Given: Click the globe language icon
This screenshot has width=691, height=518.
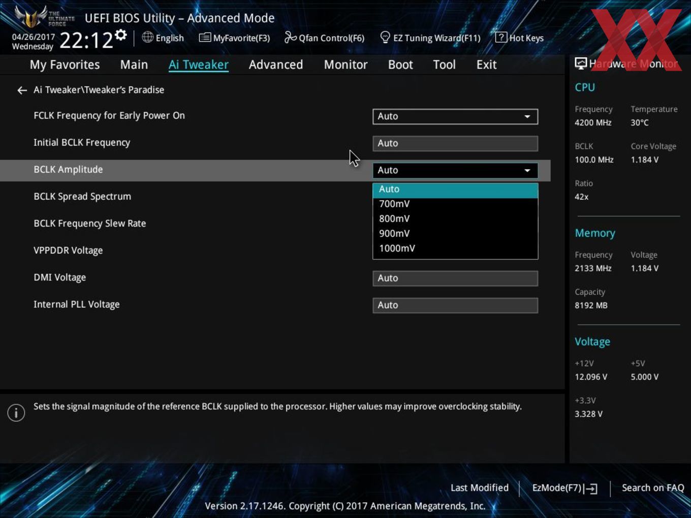Looking at the screenshot, I should coord(148,37).
